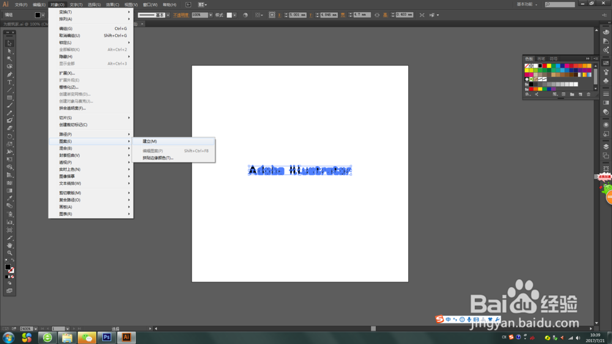The height and width of the screenshot is (344, 612).
Task: Select the Eyedropper tool
Action: pyautogui.click(x=9, y=199)
